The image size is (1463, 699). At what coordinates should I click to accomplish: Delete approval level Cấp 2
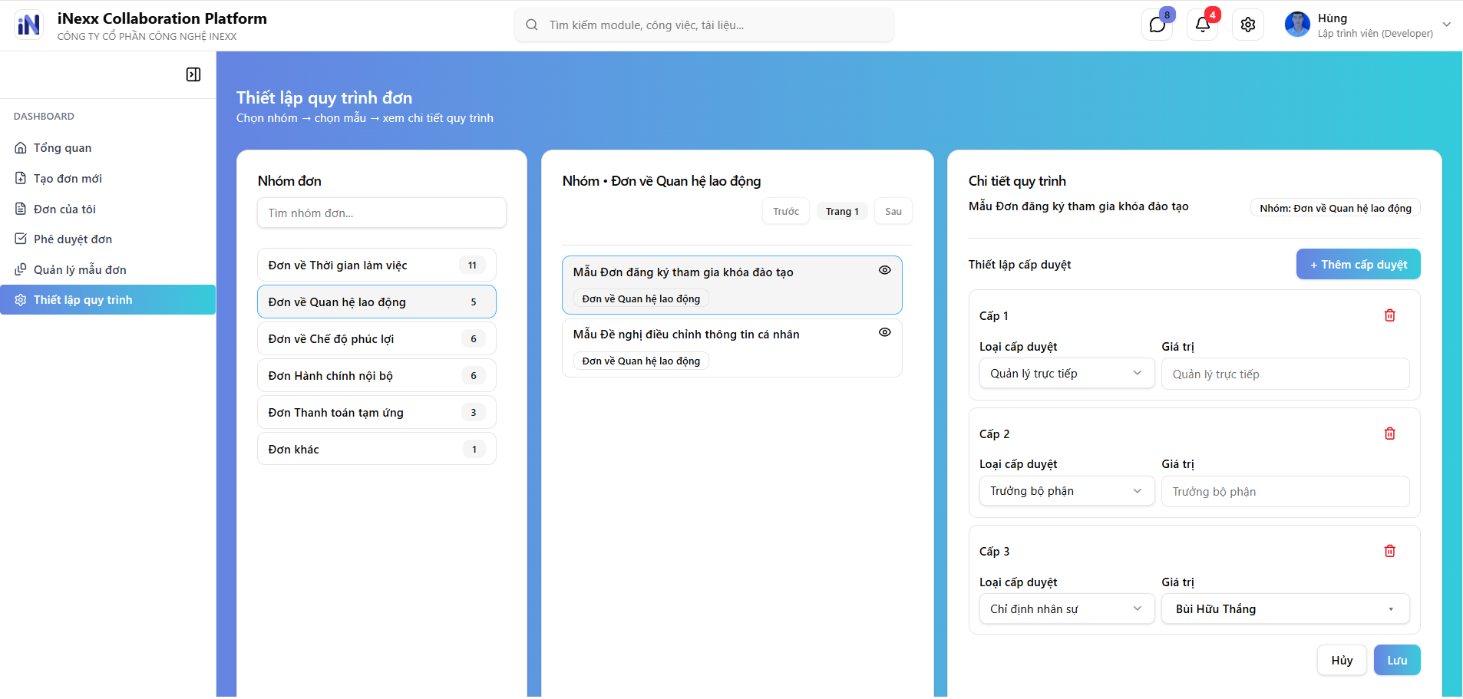pos(1389,434)
